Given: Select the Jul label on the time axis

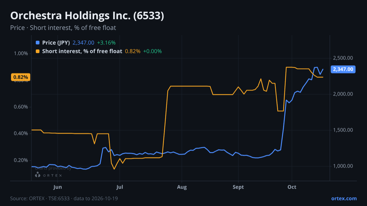Looking at the screenshot, I should [x=120, y=187].
